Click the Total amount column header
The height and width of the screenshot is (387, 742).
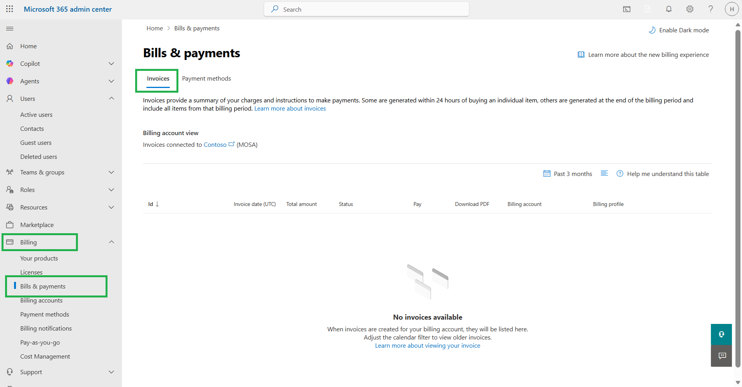pos(301,204)
